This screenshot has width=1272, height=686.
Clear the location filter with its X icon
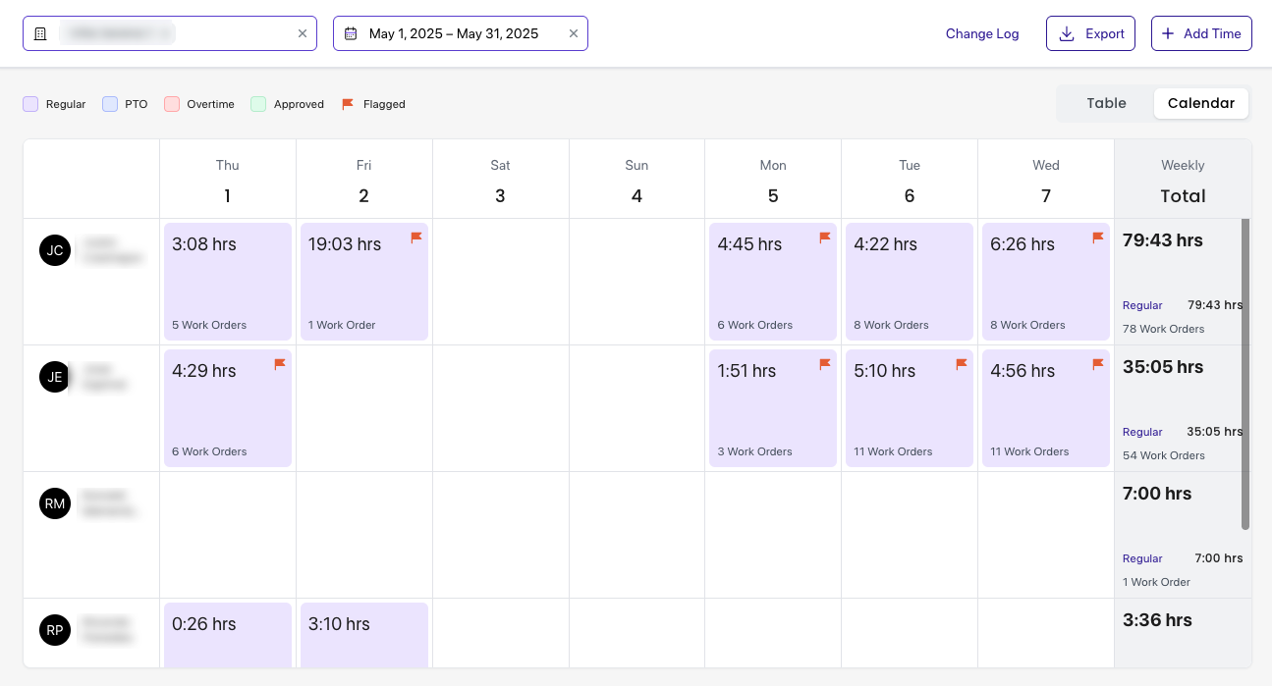click(x=303, y=33)
